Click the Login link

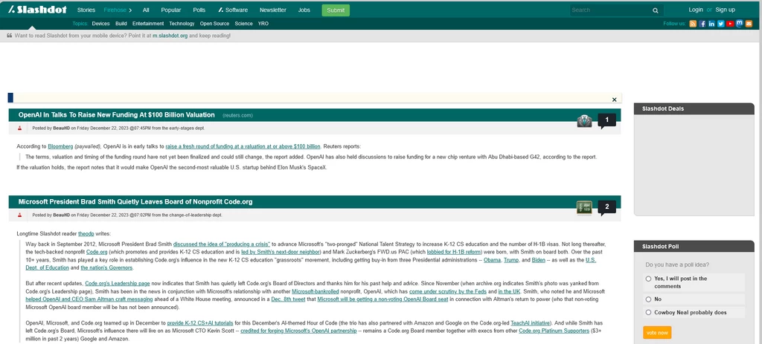(696, 10)
